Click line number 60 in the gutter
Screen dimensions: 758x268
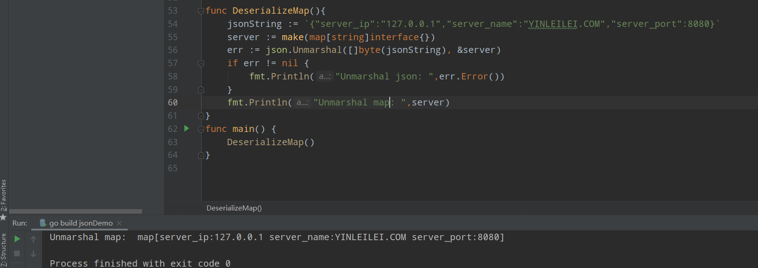(173, 102)
